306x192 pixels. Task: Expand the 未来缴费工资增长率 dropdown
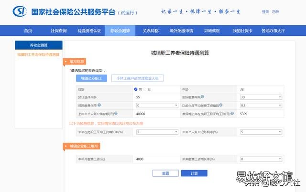pos(261,159)
